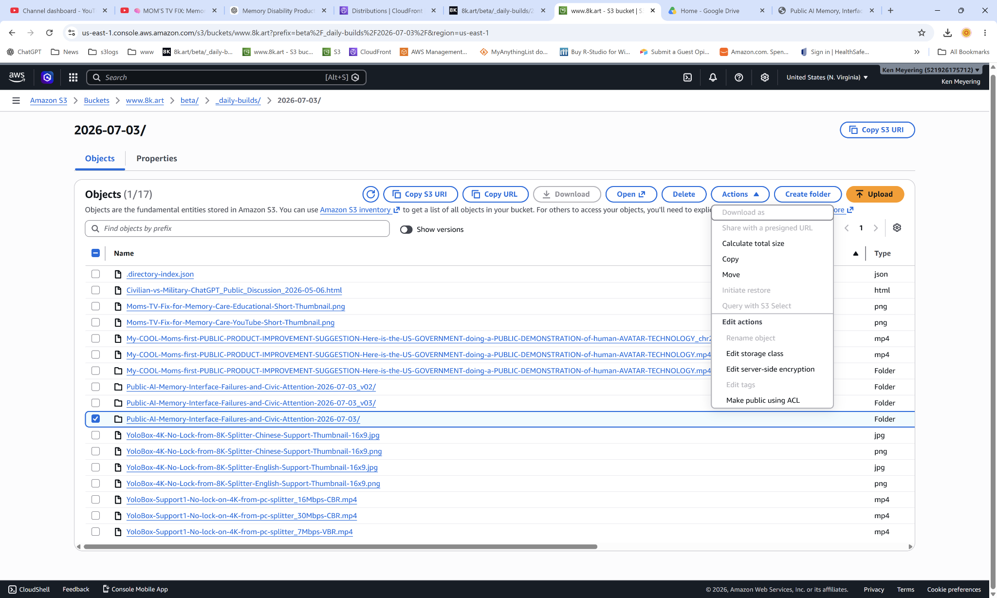997x598 pixels.
Task: Bookmark this page with the star icon
Action: click(922, 33)
